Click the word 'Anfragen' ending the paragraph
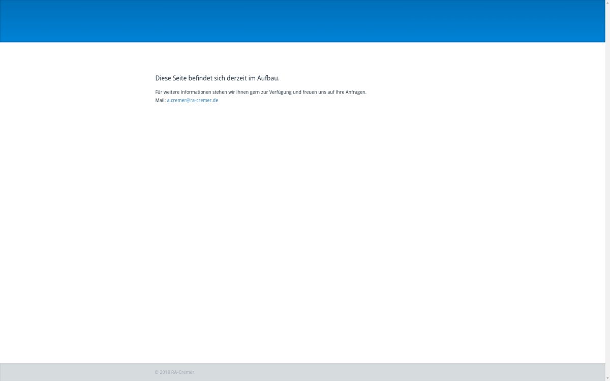 [355, 92]
